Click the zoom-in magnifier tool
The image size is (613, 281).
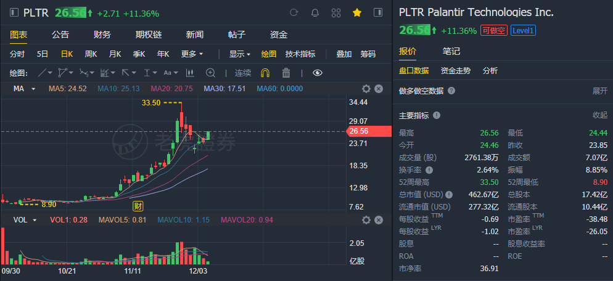tap(211, 73)
